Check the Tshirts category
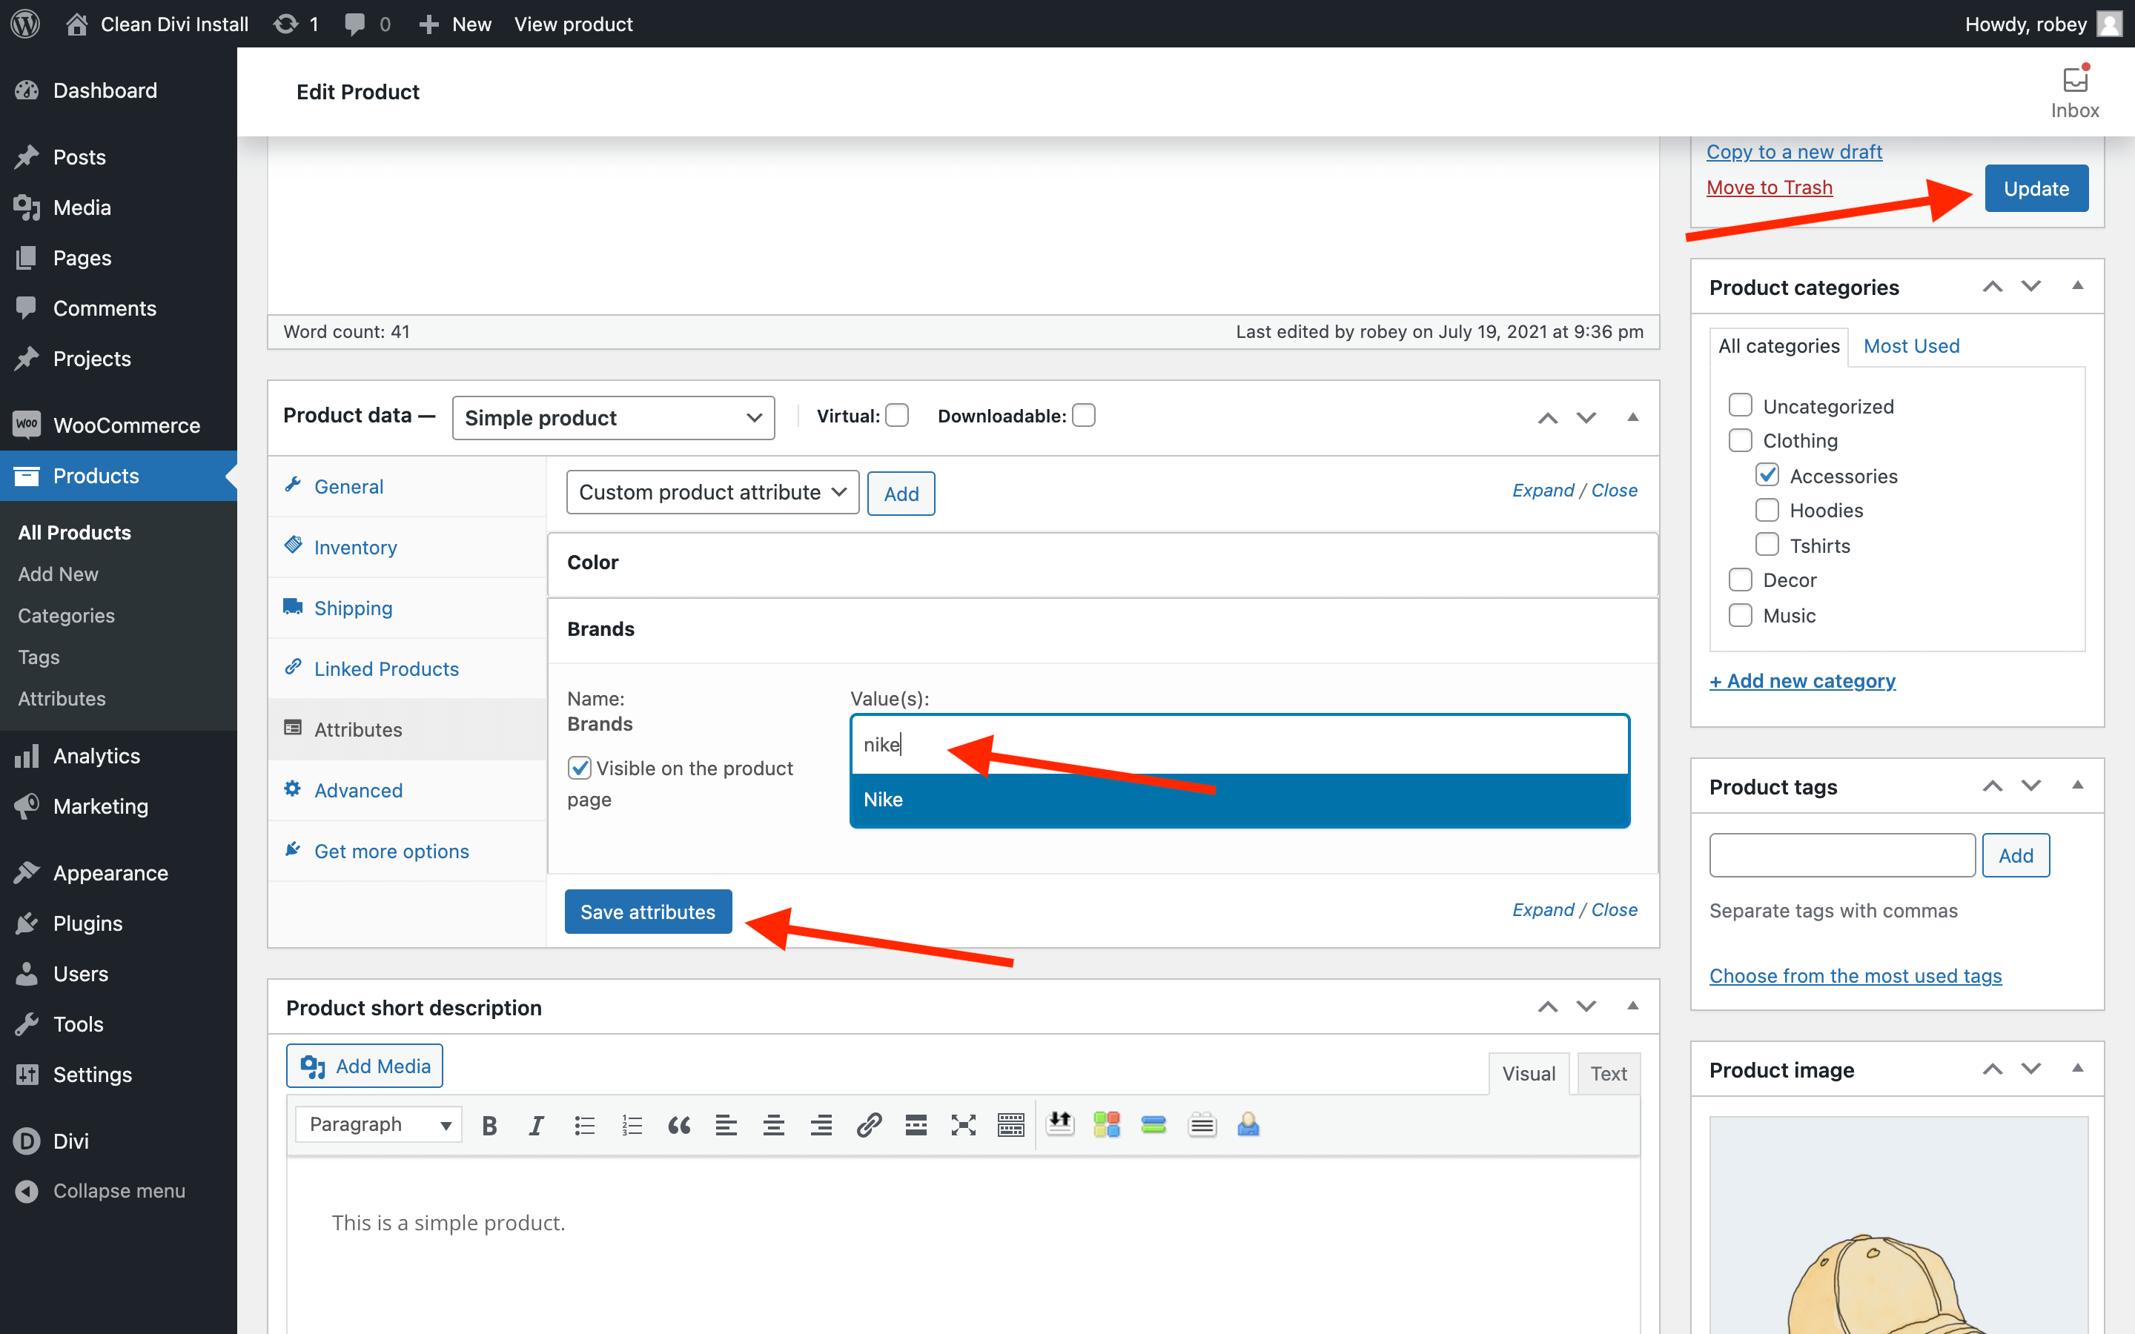The image size is (2135, 1334). coord(1767,545)
